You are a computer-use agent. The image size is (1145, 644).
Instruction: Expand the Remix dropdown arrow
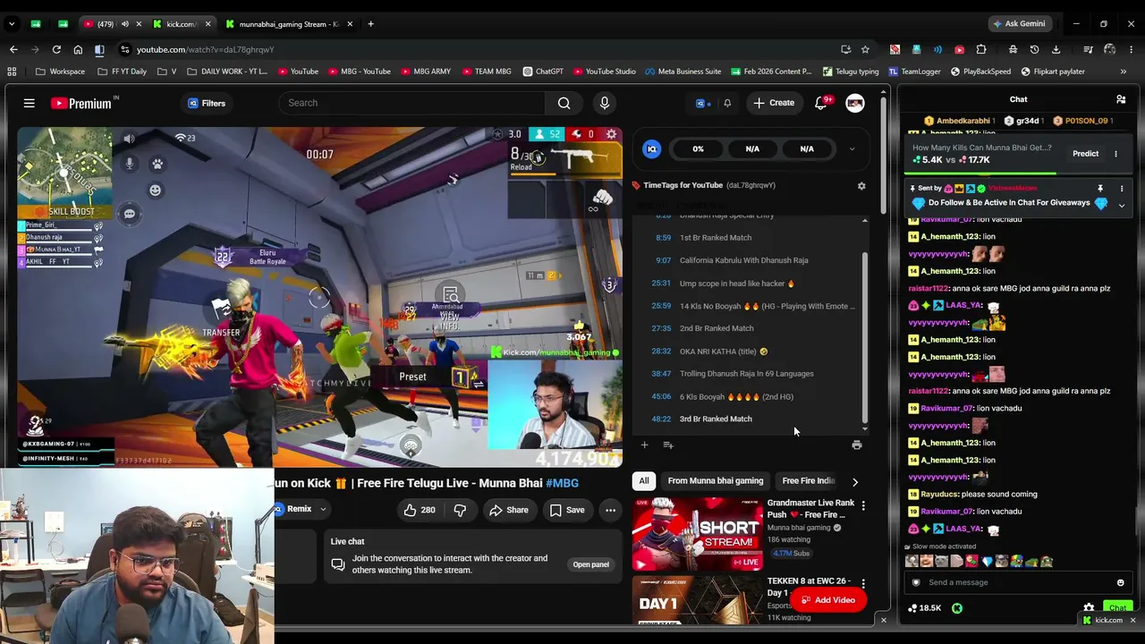(323, 510)
